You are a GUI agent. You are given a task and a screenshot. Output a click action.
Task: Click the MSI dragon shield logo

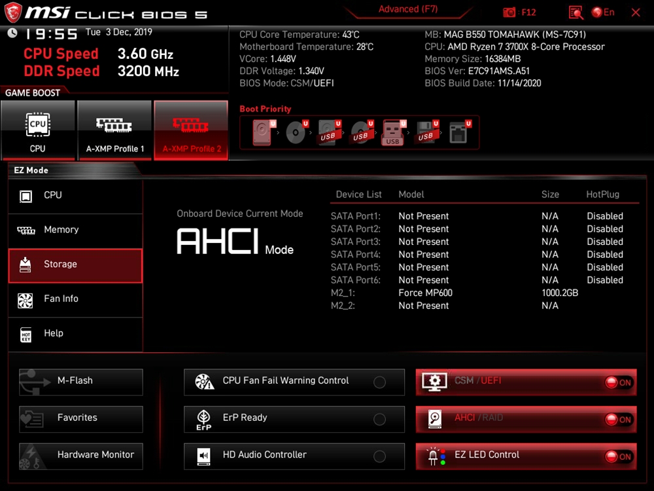coord(12,12)
